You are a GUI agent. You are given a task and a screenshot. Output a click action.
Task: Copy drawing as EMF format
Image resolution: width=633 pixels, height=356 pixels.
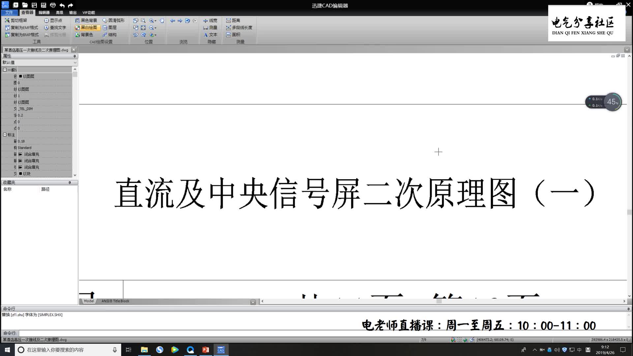21,28
